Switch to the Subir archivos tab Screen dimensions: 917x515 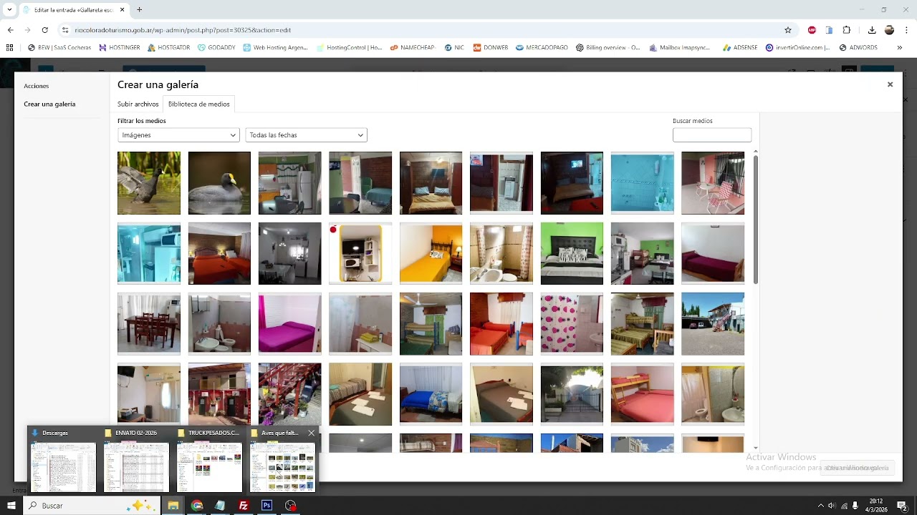click(x=138, y=104)
